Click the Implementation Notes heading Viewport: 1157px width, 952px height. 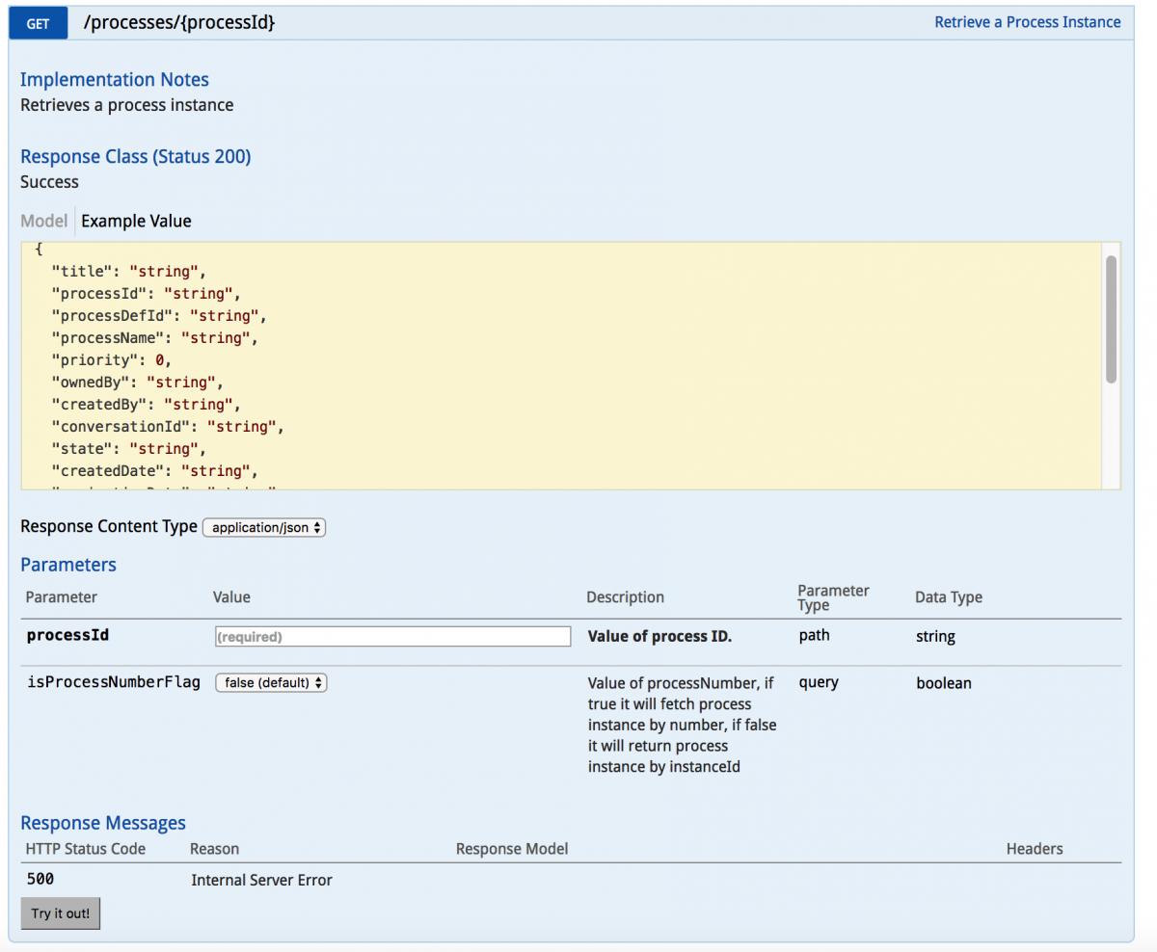point(114,80)
